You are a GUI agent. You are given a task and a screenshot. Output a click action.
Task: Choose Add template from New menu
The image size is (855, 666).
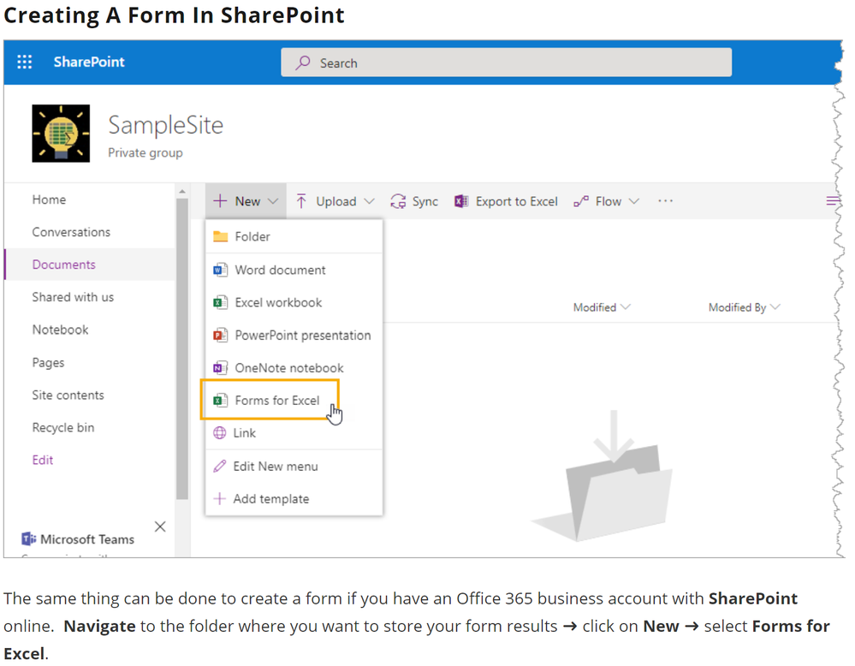(x=270, y=498)
